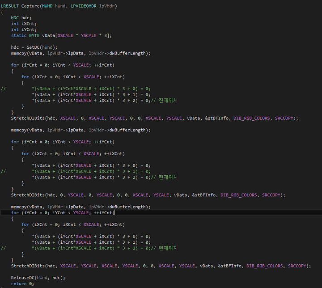Click &stBFInfo in the "hdc, XSCALE, YSCALE, XSCALE" call
Image resolution: width=322 pixels, height=288 pixels.
[x=229, y=266]
